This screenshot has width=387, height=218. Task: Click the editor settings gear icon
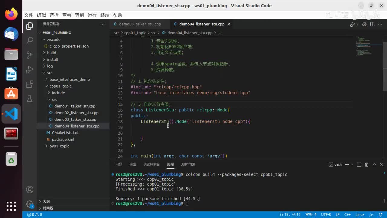coord(364,24)
